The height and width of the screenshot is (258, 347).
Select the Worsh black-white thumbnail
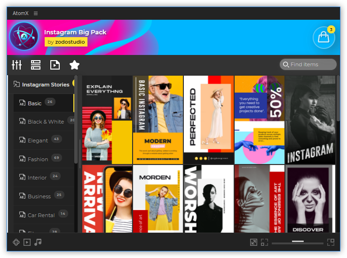[209, 199]
